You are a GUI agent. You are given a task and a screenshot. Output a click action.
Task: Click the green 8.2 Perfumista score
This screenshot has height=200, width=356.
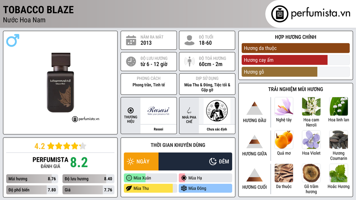[x=79, y=162]
